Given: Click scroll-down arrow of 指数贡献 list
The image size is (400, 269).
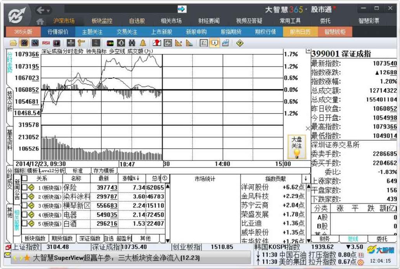Looking at the screenshot, I should [309, 240].
